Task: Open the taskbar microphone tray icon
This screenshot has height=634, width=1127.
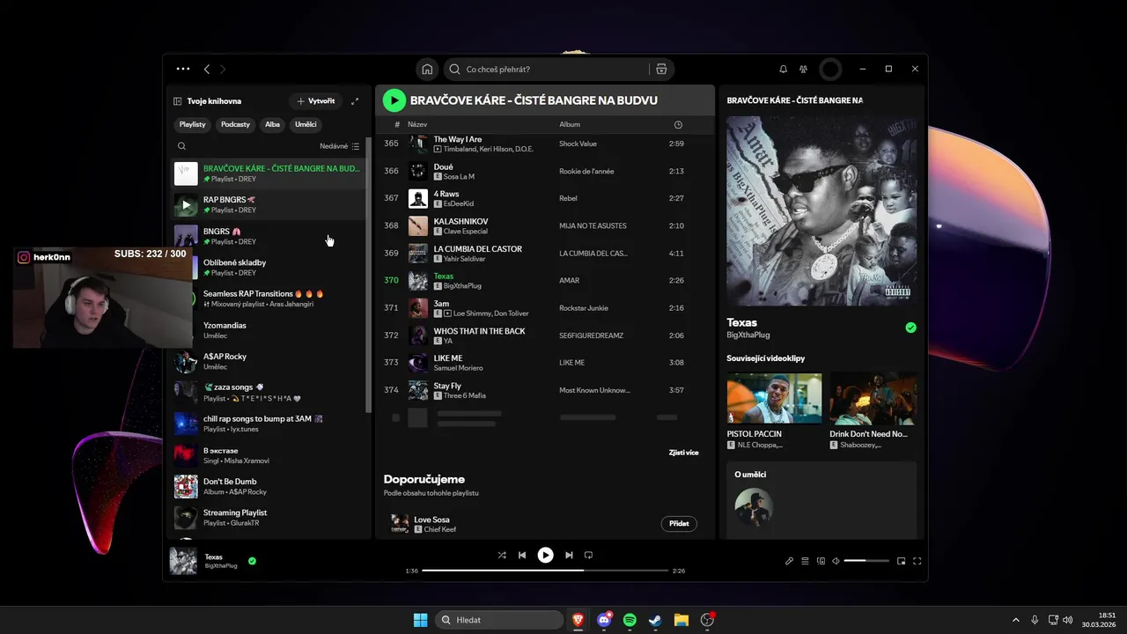Action: pyautogui.click(x=1035, y=620)
